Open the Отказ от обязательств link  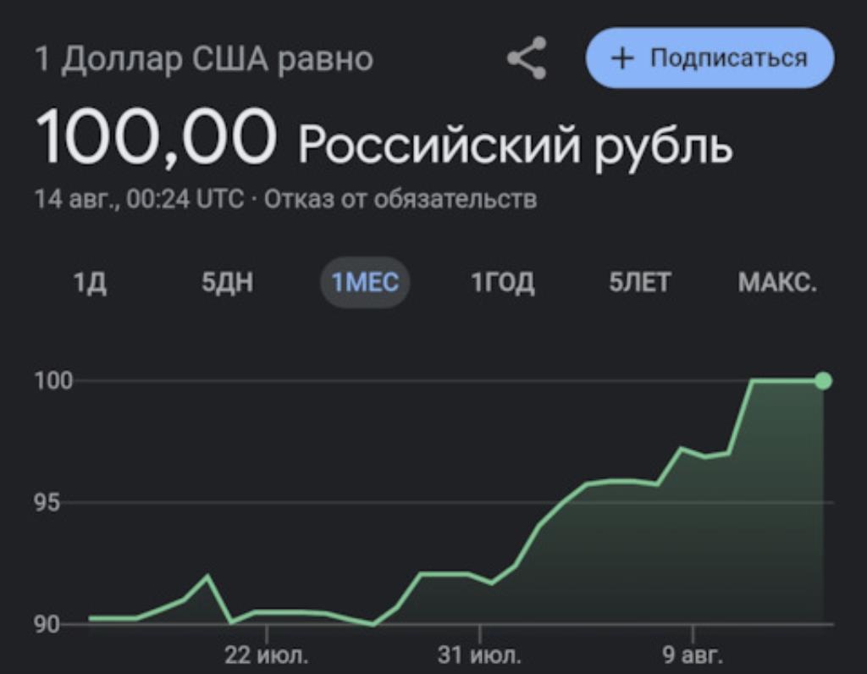[400, 199]
